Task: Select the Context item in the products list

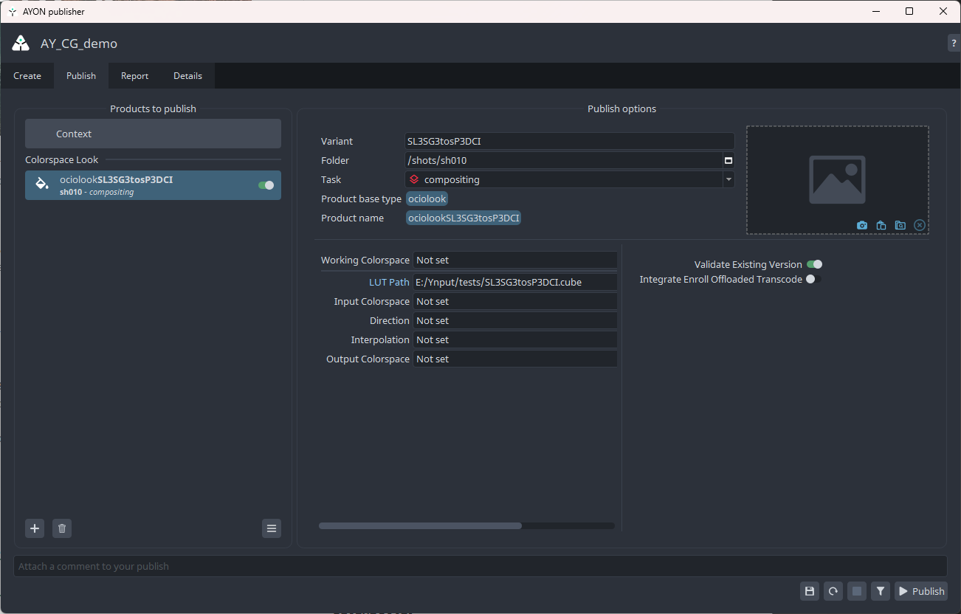Action: pos(153,134)
